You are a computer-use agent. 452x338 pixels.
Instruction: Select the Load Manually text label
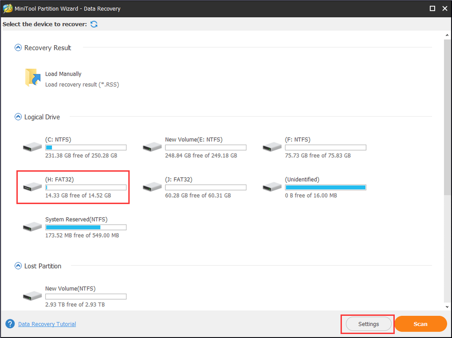coord(63,74)
